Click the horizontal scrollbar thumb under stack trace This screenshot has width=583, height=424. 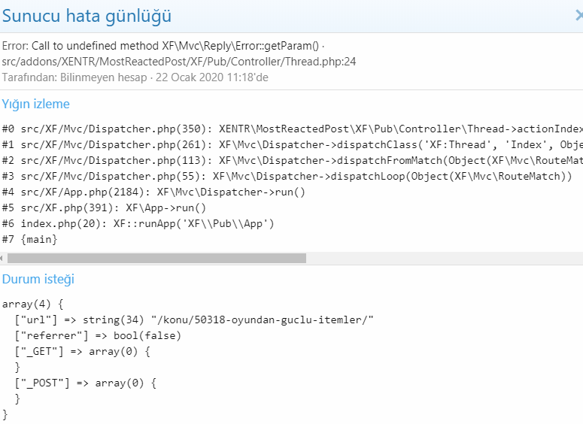click(x=156, y=259)
